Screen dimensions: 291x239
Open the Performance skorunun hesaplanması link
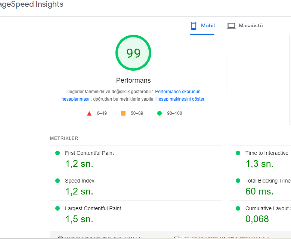click(x=131, y=95)
